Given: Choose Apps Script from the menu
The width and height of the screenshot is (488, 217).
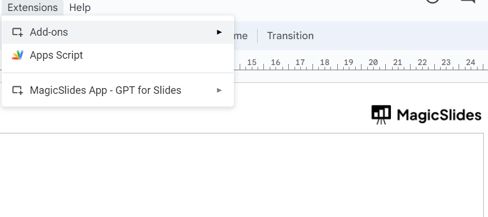Looking at the screenshot, I should [x=118, y=55].
